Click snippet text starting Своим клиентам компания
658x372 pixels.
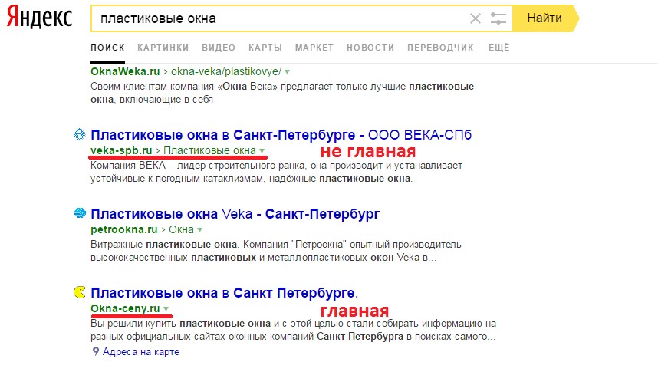[282, 93]
